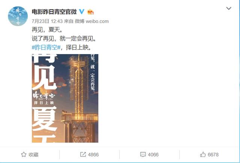
Task: Enlarge the movie poster image
Action: pos(65,98)
